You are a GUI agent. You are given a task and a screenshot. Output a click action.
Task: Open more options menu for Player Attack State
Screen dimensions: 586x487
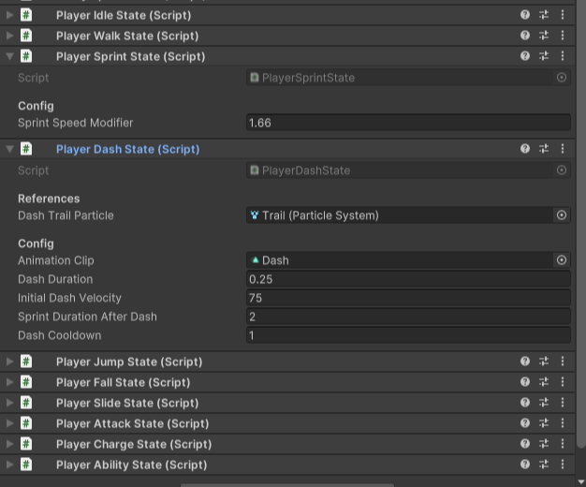click(x=563, y=422)
